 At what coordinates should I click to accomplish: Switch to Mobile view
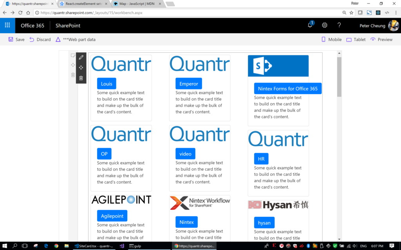coord(331,39)
